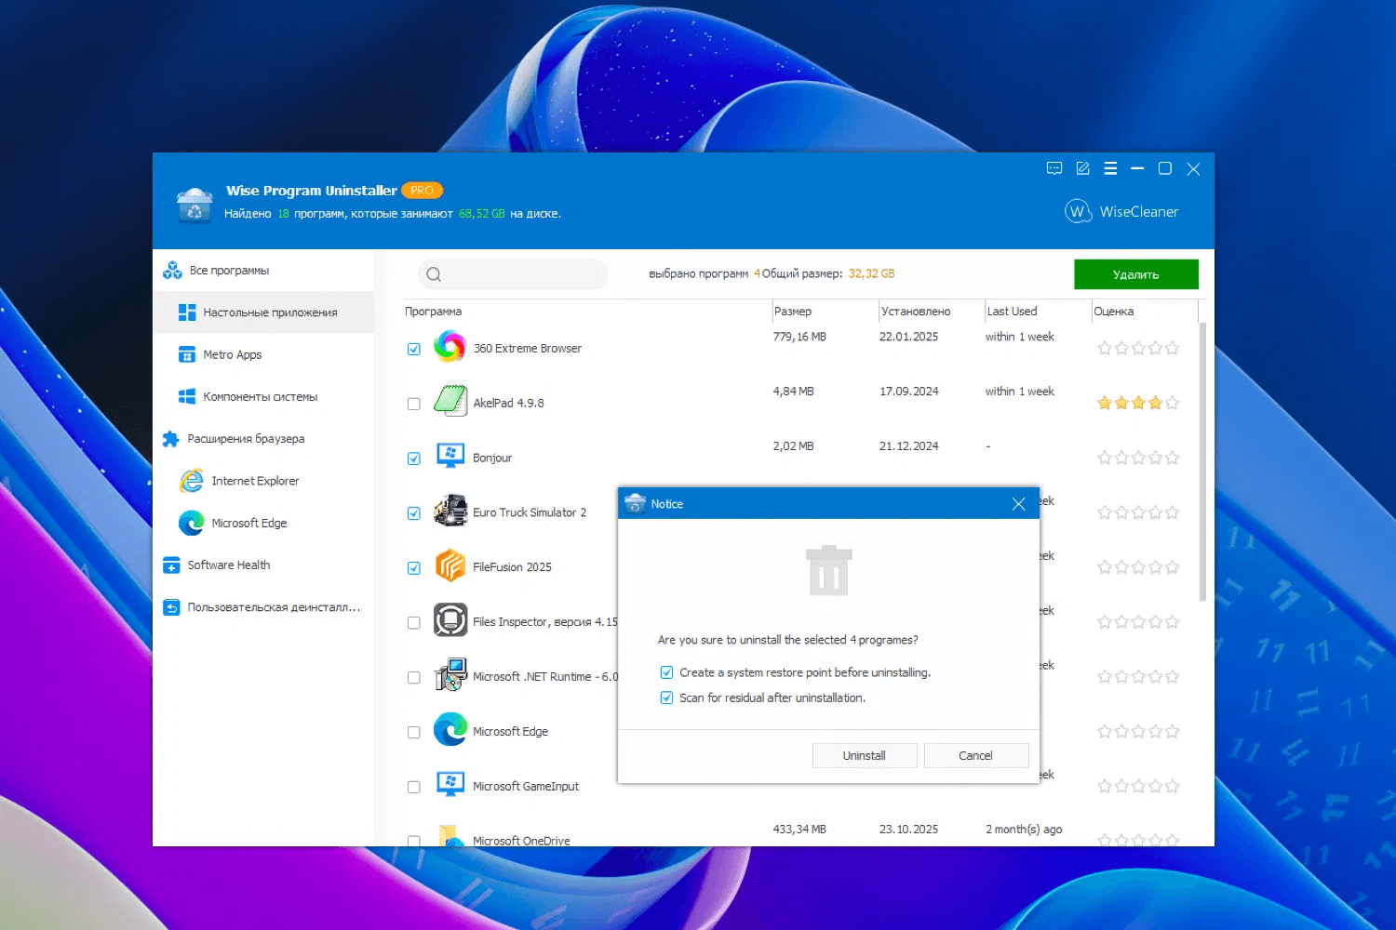Click the AkelPad notepad icon
Image resolution: width=1396 pixels, height=930 pixels.
(x=450, y=402)
